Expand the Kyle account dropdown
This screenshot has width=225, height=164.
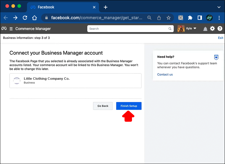tap(195, 29)
